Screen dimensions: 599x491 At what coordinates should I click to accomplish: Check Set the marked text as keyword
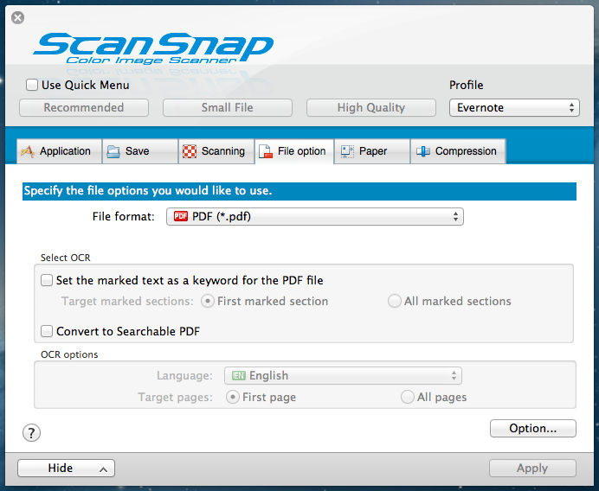click(x=47, y=280)
